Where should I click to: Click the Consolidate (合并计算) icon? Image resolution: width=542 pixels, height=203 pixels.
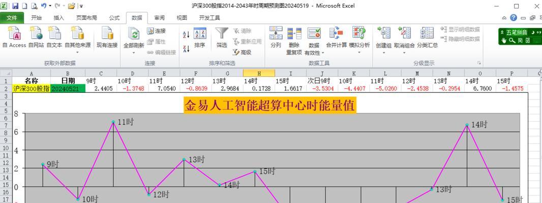[x=336, y=33]
